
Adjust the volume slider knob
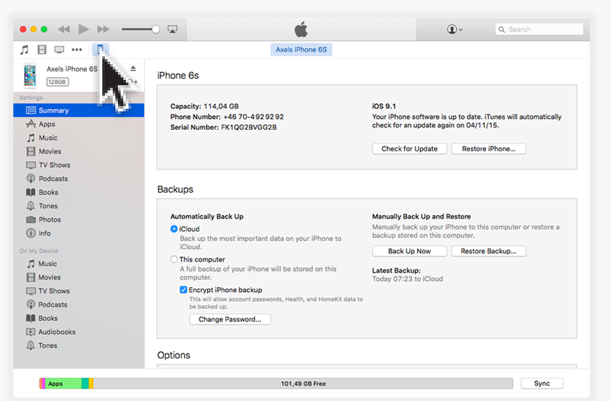pos(155,29)
